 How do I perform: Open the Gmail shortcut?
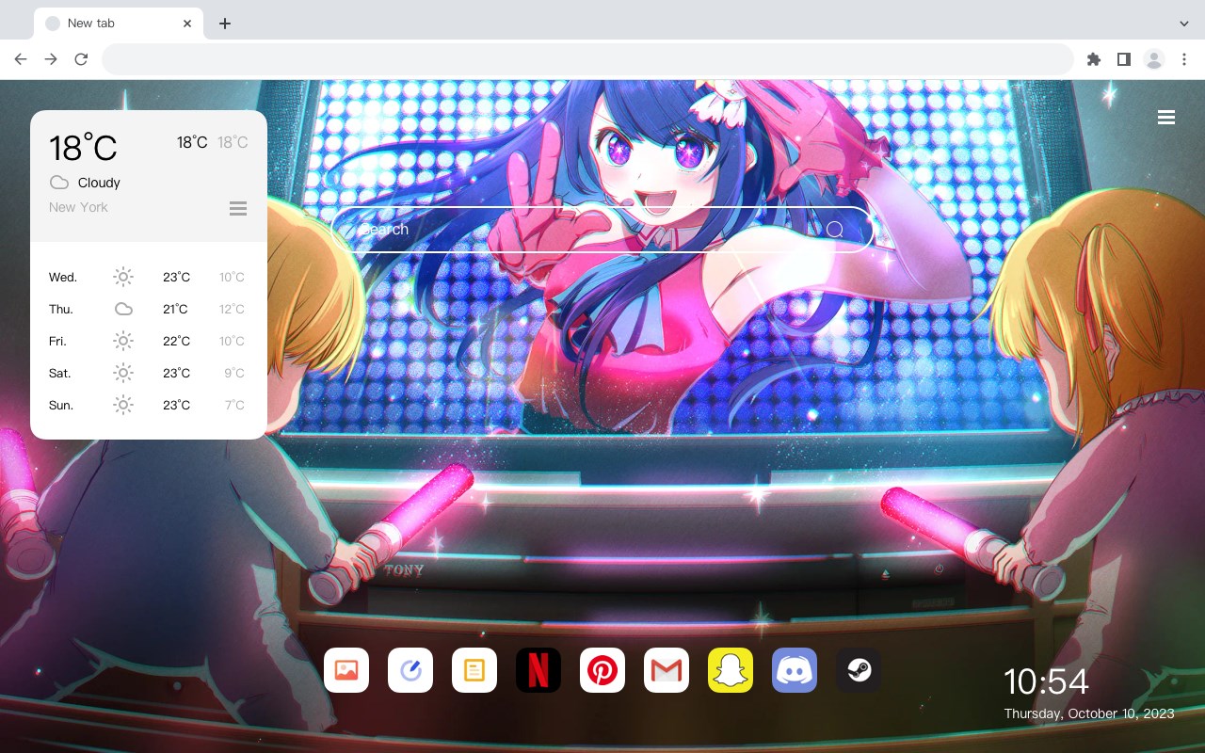pyautogui.click(x=667, y=670)
